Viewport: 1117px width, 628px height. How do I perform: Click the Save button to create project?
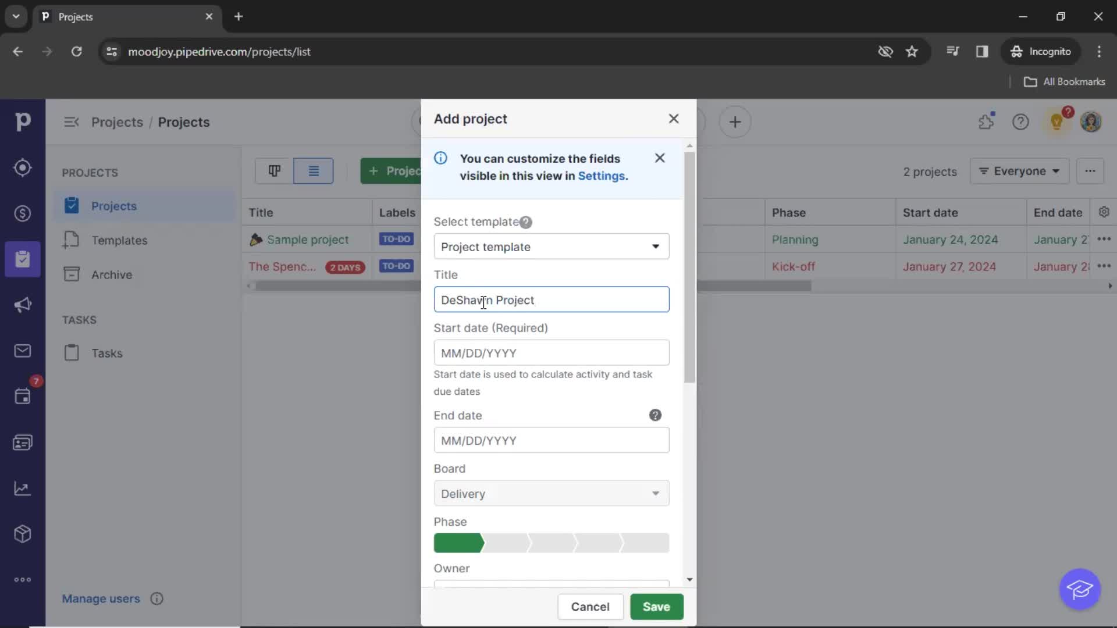click(657, 606)
